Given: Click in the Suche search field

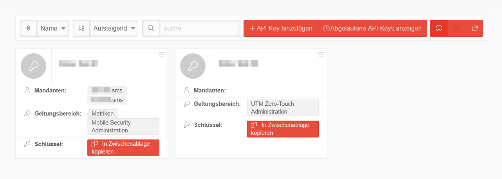Looking at the screenshot, I should (199, 28).
